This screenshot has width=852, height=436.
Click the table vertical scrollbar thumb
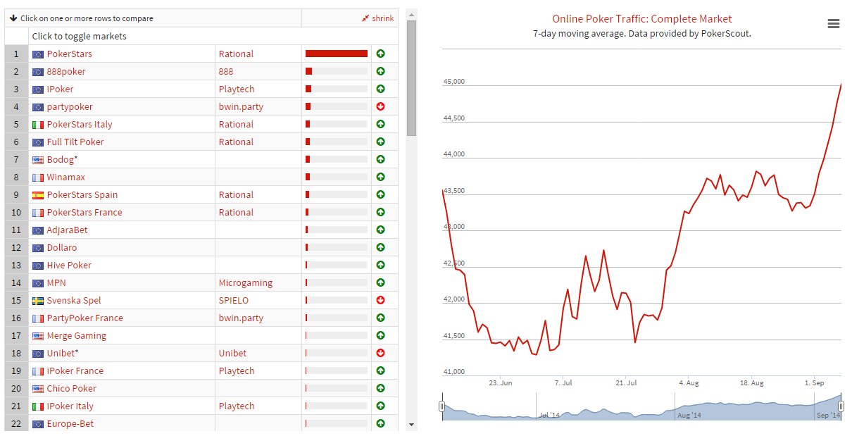coord(412,77)
